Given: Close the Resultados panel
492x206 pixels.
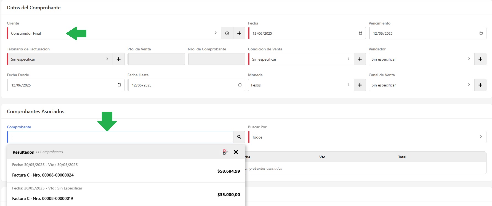Looking at the screenshot, I should pyautogui.click(x=236, y=152).
